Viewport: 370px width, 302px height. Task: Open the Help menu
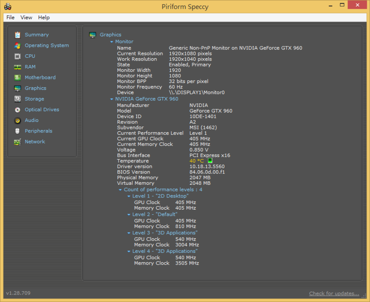click(x=44, y=17)
